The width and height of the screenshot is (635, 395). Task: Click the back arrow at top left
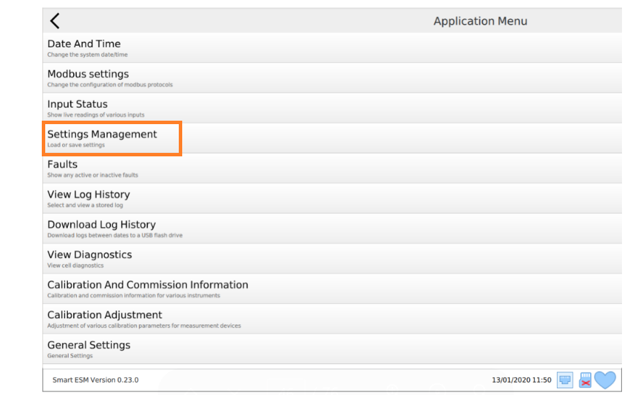(x=55, y=20)
